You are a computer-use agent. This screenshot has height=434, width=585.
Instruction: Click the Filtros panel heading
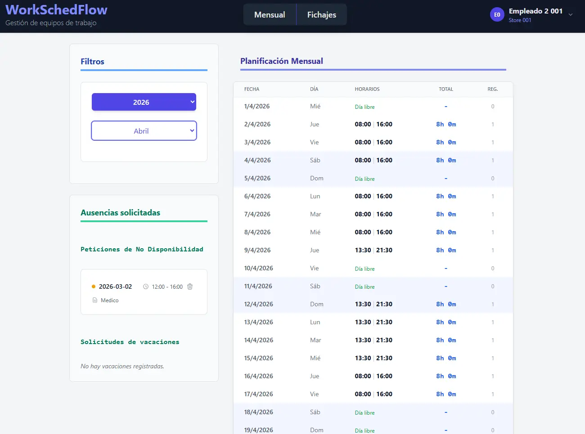pos(92,62)
